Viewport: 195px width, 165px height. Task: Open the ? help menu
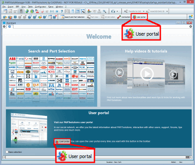(x=66, y=7)
